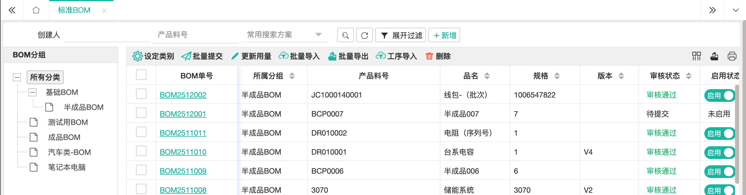This screenshot has height=195, width=746.
Task: Collapse the 基础BOM tree node
Action: [x=32, y=92]
